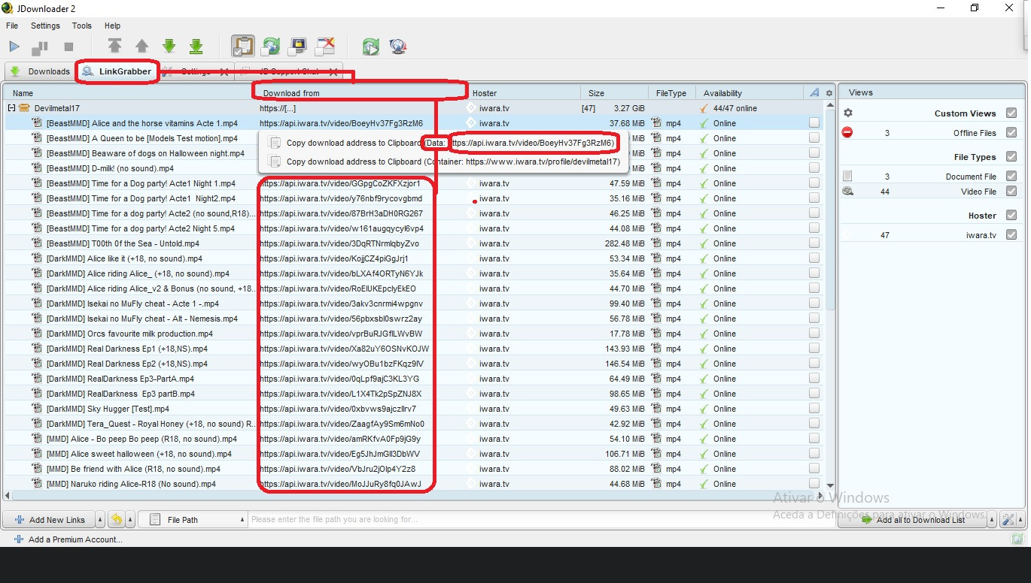
Task: Toggle the Offline Files view checkbox
Action: pyautogui.click(x=1011, y=133)
